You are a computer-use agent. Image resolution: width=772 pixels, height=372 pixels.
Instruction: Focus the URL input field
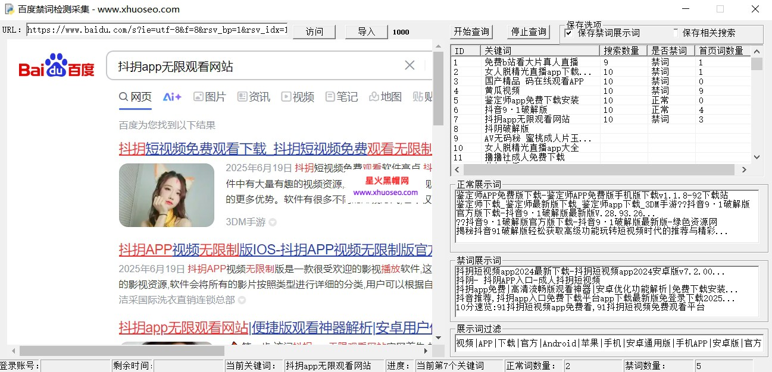157,30
